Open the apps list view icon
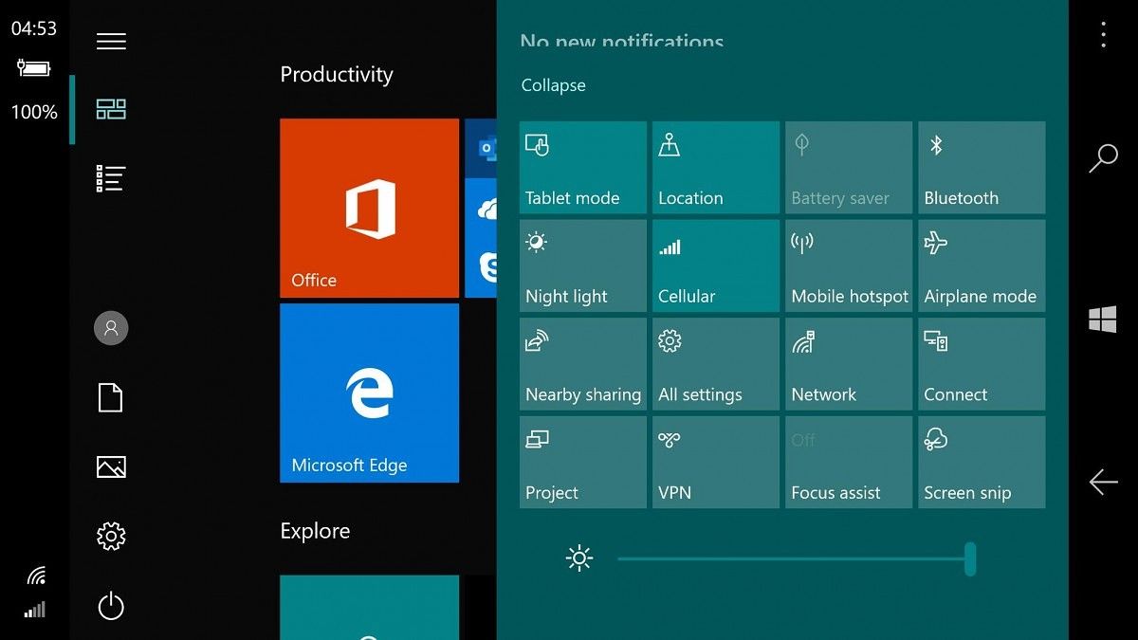The height and width of the screenshot is (640, 1138). [111, 178]
